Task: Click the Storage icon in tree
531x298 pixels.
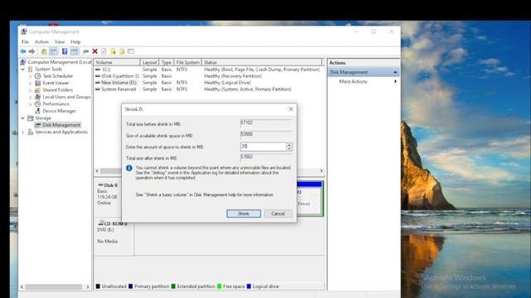Action: 31,118
